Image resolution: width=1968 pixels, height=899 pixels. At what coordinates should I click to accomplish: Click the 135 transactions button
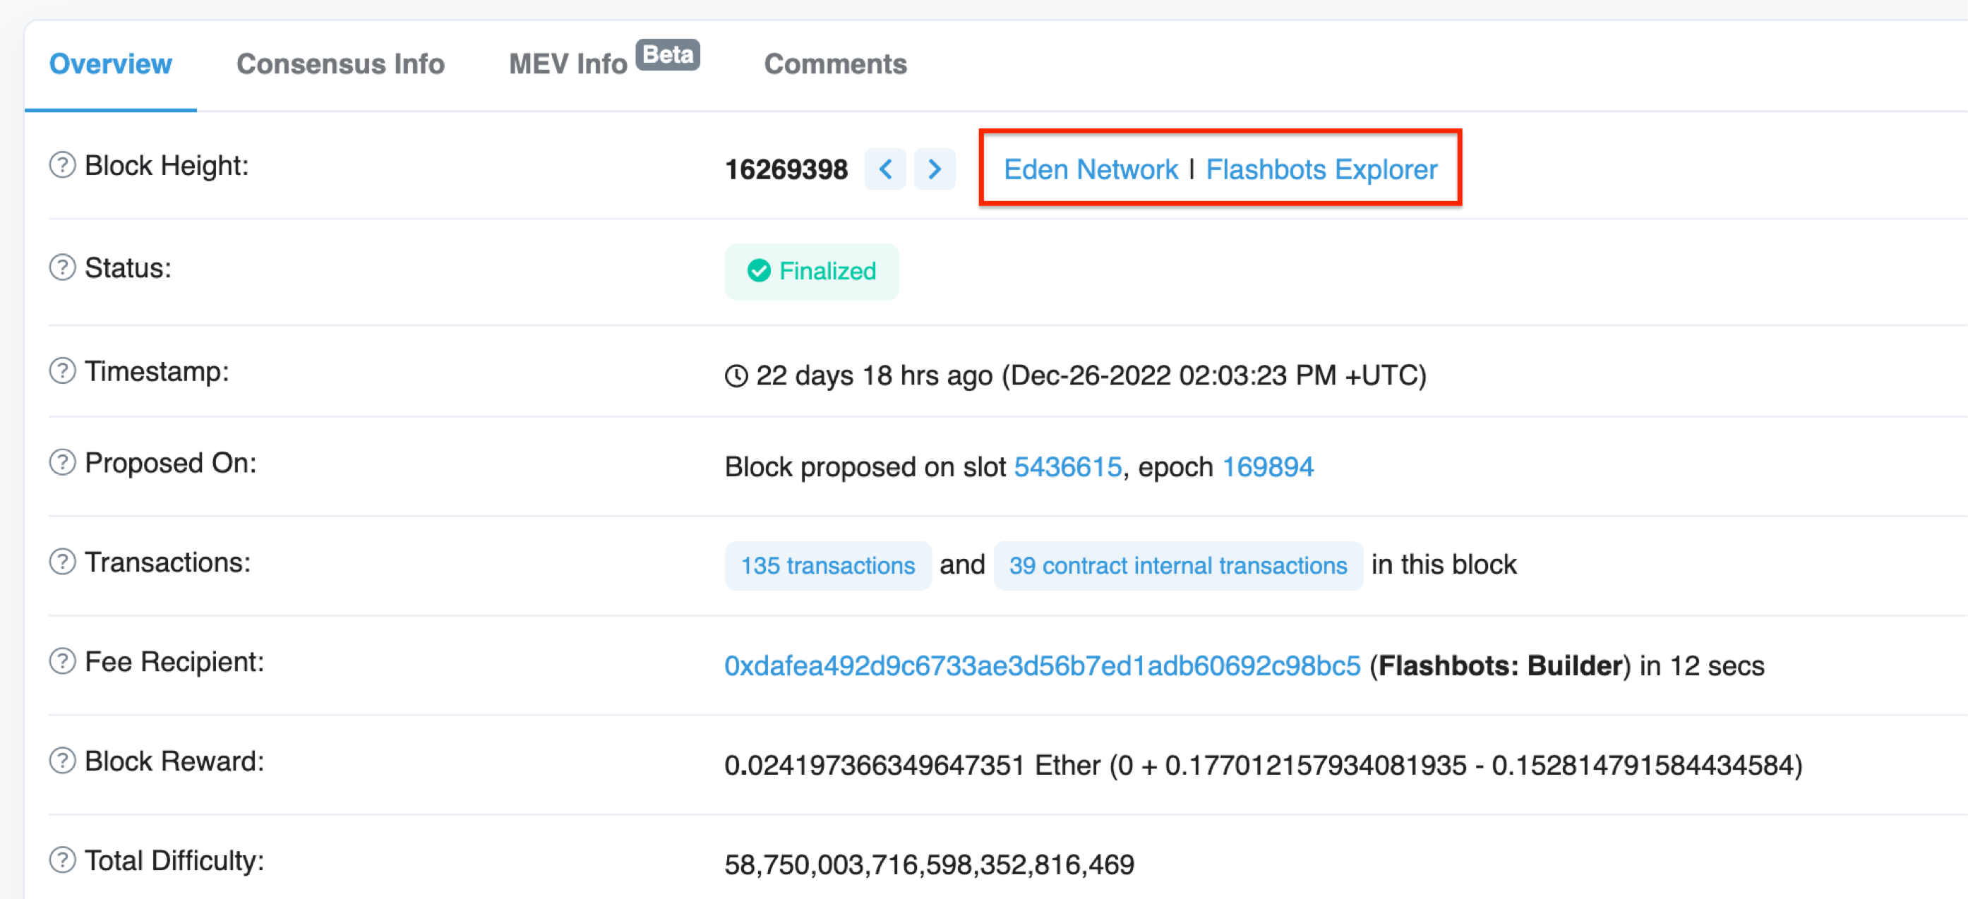click(827, 565)
